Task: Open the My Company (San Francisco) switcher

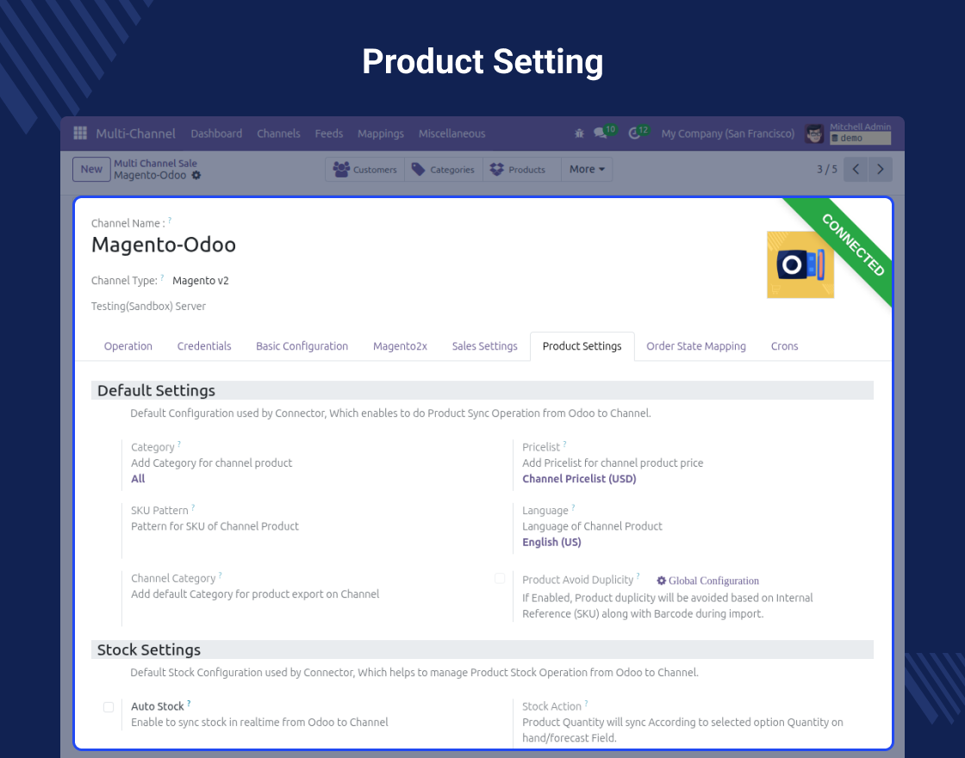Action: pos(727,134)
